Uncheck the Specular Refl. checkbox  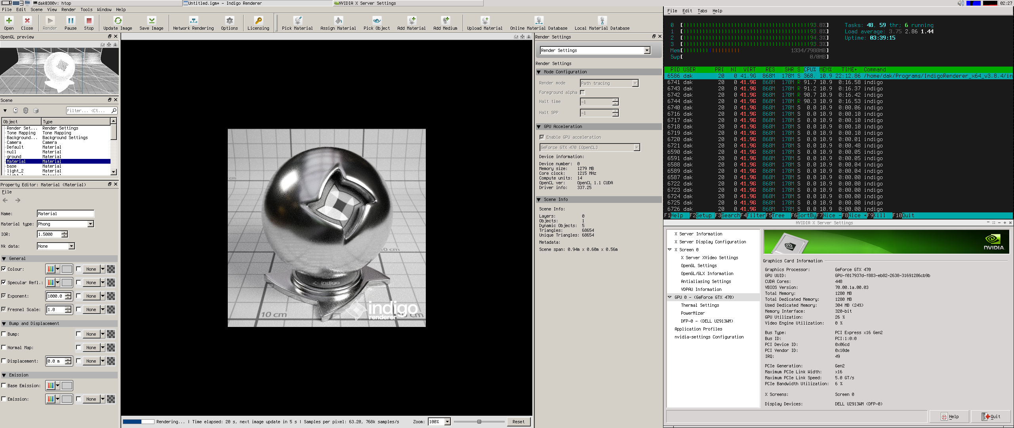click(x=4, y=283)
